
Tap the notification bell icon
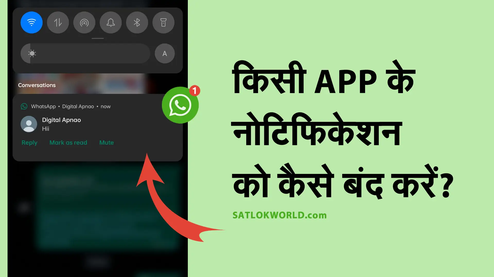click(110, 22)
